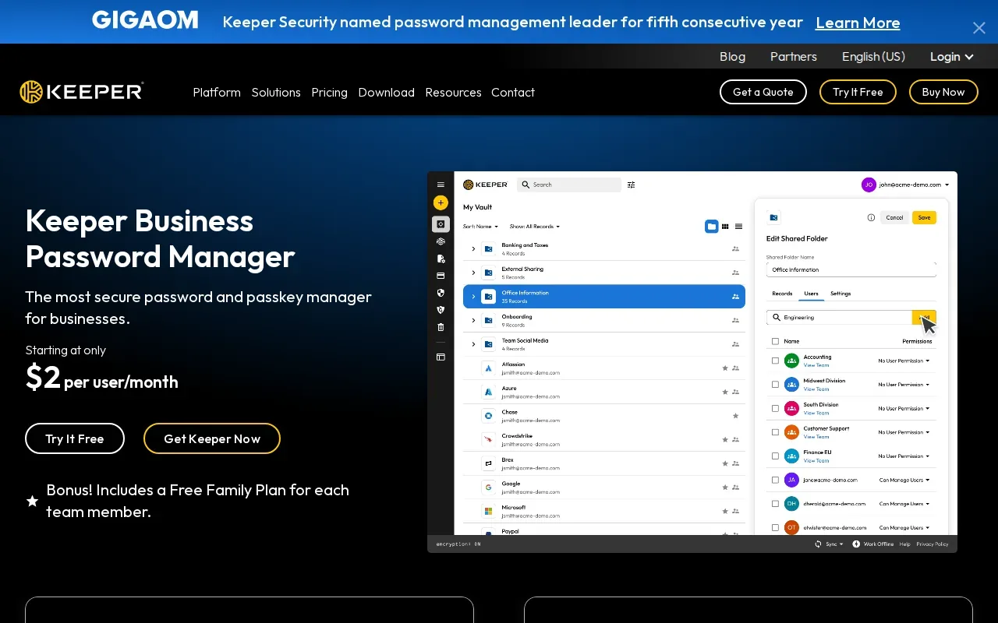Open the Sort: Name dropdown
The height and width of the screenshot is (623, 998).
480,227
